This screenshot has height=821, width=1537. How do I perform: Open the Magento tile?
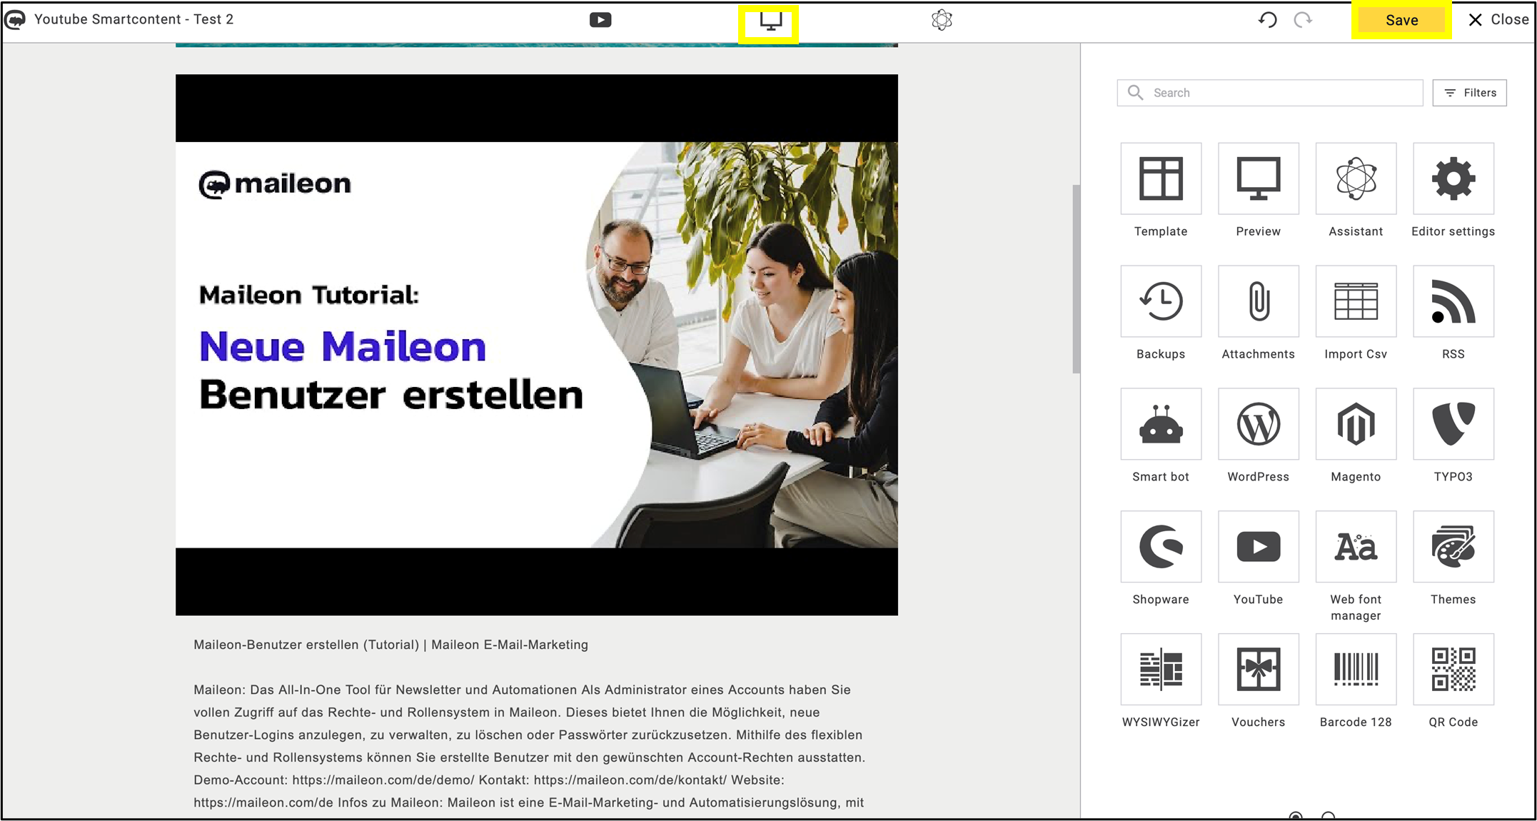tap(1356, 424)
